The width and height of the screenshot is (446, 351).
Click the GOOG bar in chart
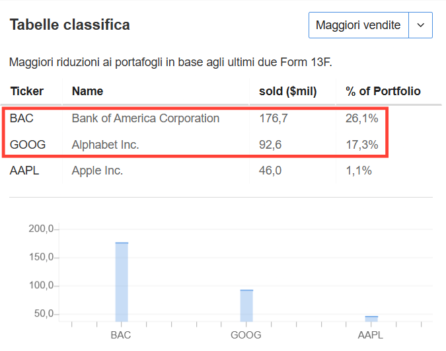point(246,306)
